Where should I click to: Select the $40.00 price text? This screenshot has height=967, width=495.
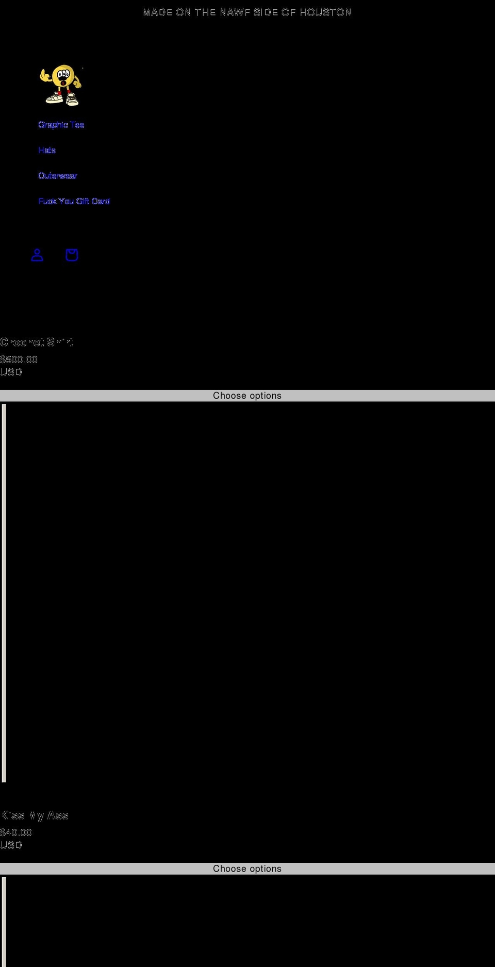[x=16, y=832]
